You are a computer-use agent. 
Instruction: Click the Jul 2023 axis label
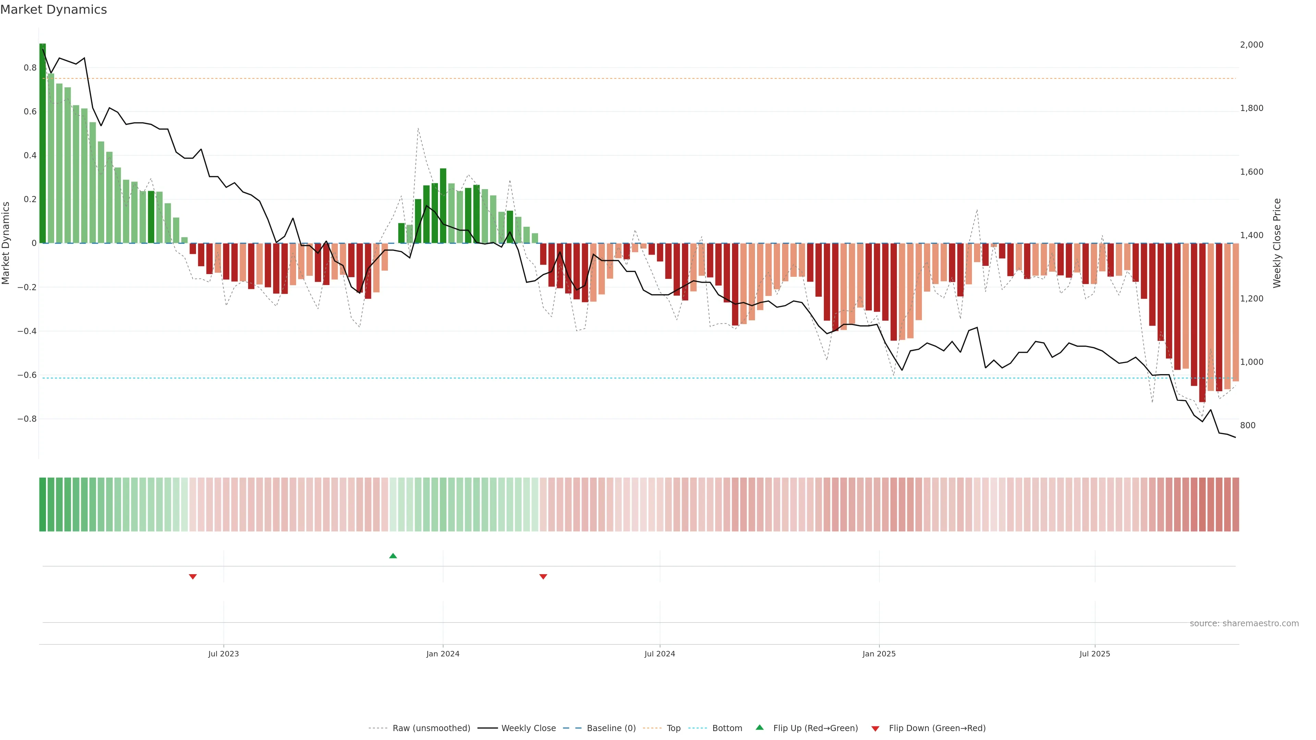pyautogui.click(x=223, y=654)
